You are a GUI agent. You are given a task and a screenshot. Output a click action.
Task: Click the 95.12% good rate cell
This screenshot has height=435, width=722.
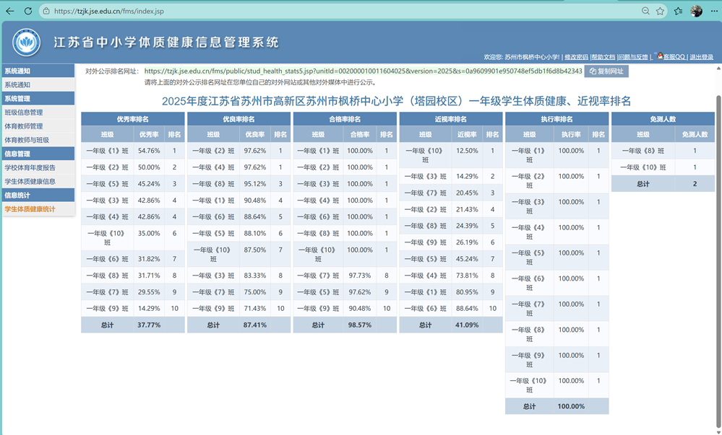[x=254, y=183]
